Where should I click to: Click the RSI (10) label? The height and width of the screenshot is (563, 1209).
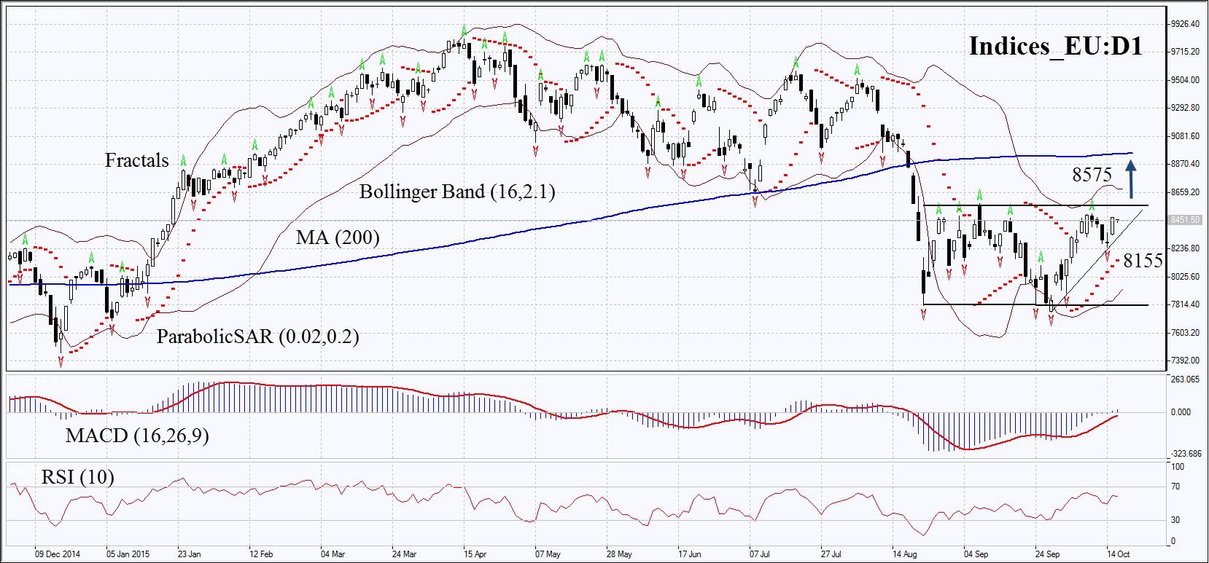point(77,477)
